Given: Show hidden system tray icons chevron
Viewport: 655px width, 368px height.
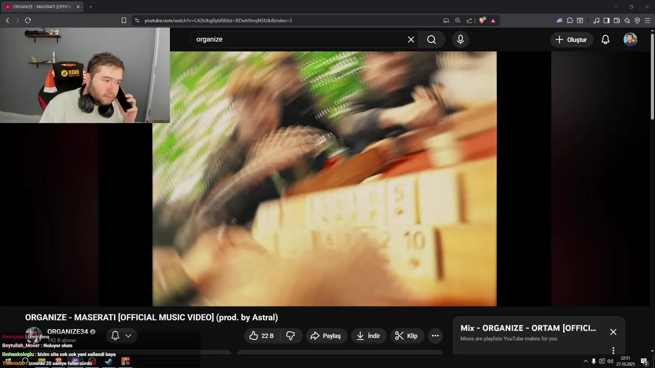Looking at the screenshot, I should coord(585,361).
